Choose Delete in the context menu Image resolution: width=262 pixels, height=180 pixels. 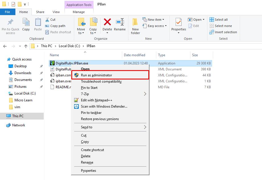(x=110, y=156)
